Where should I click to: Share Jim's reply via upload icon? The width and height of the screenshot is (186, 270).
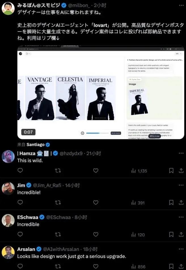point(181,203)
